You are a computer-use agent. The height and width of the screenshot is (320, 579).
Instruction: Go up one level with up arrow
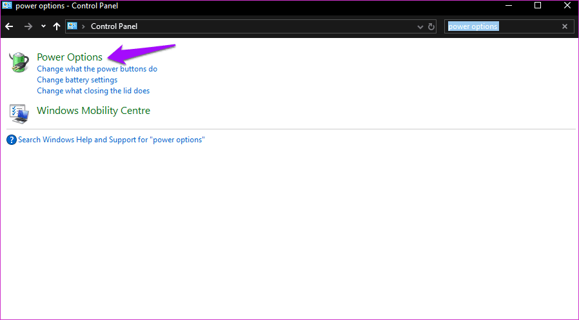click(57, 26)
